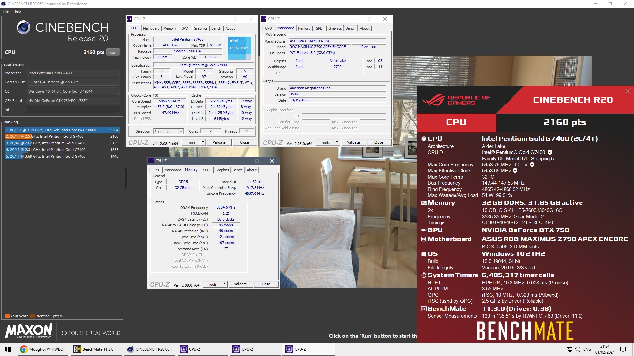The width and height of the screenshot is (634, 356).
Task: Select ranking row i9-13900KS 9304
Action: point(62,130)
